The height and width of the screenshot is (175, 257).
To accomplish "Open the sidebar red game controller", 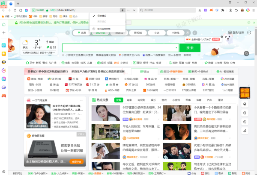I will (4, 96).
